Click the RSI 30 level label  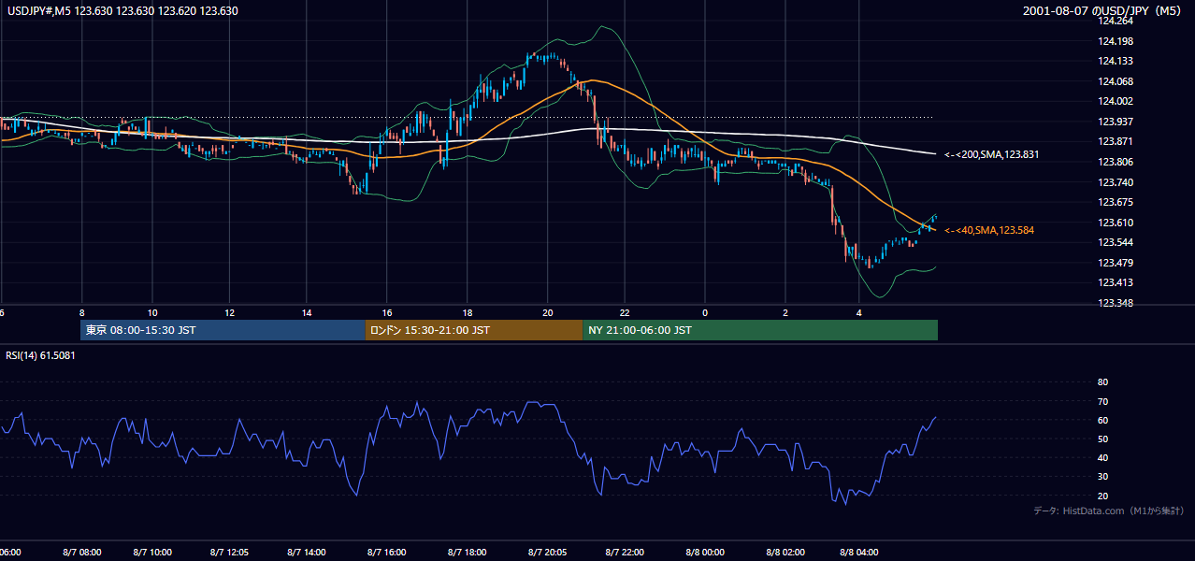pyautogui.click(x=1102, y=477)
